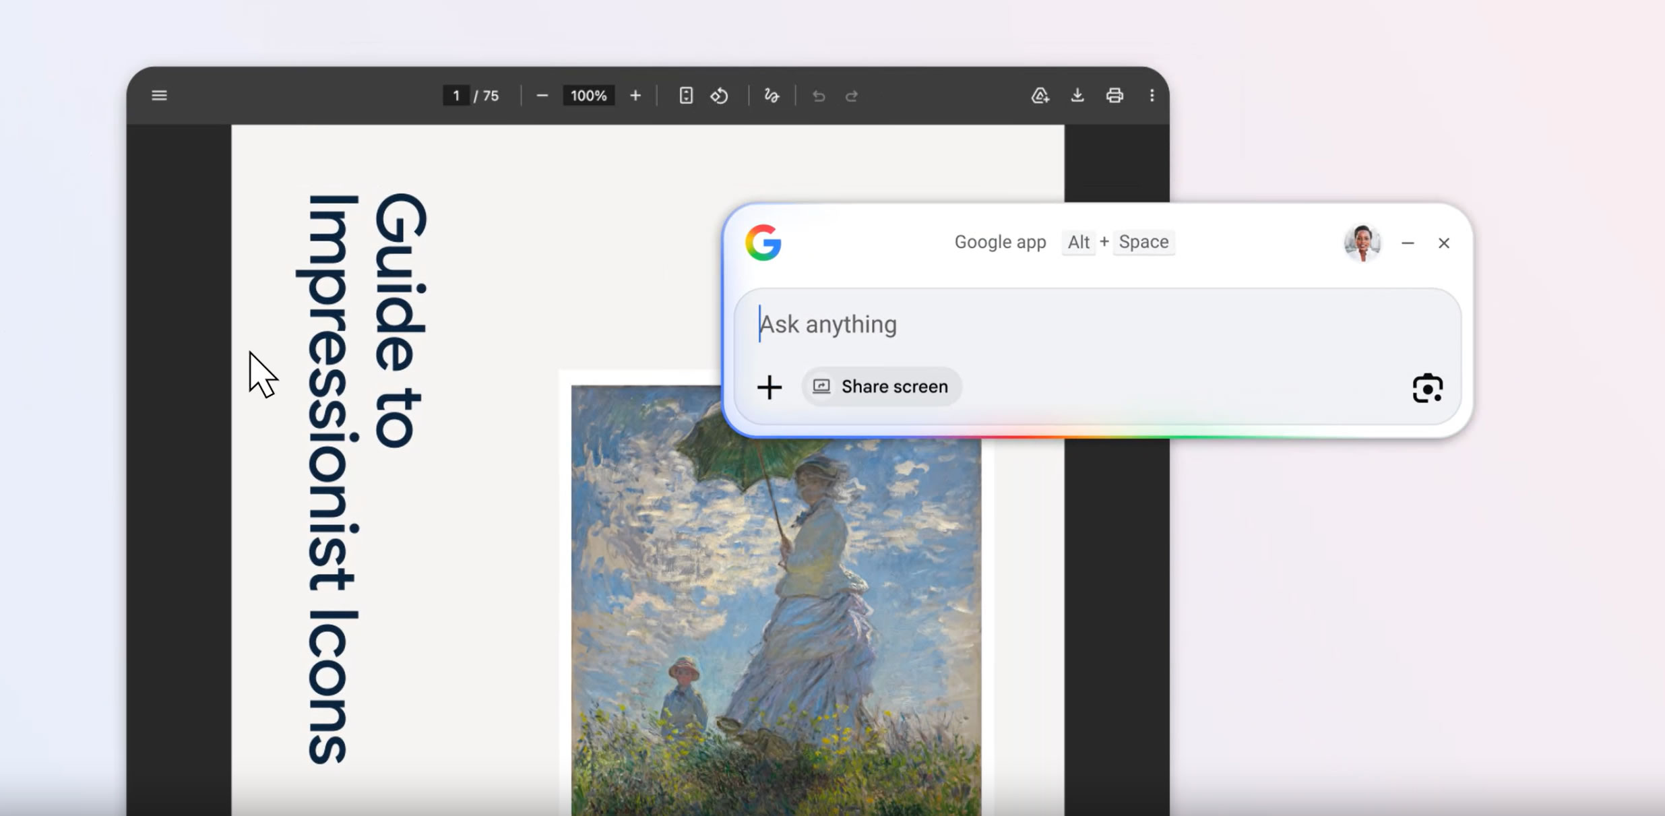This screenshot has height=816, width=1665.
Task: Click the zoom out minus icon
Action: (x=542, y=96)
